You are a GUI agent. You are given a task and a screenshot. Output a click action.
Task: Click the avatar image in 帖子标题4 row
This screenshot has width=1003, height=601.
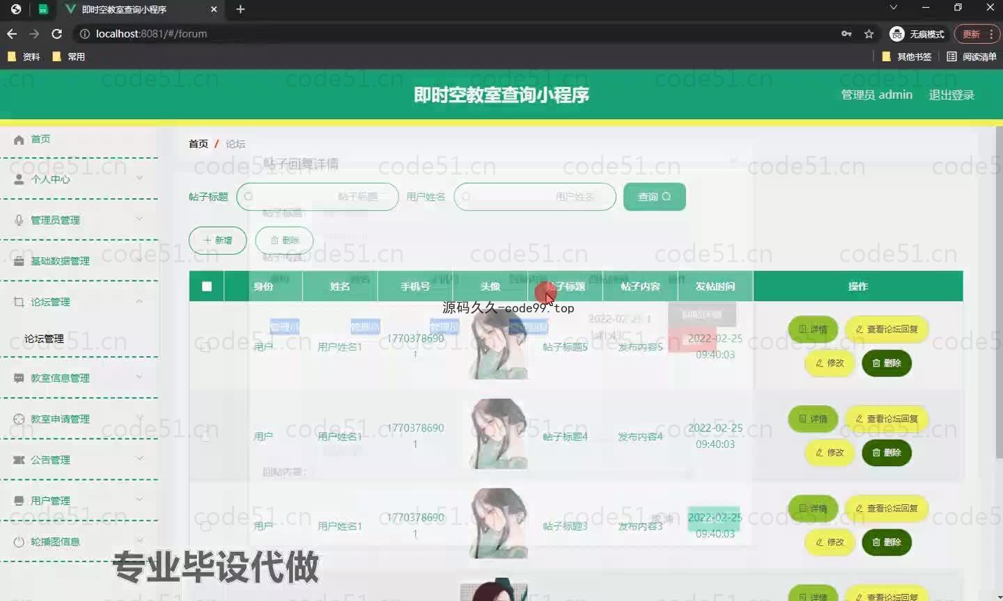[498, 433]
